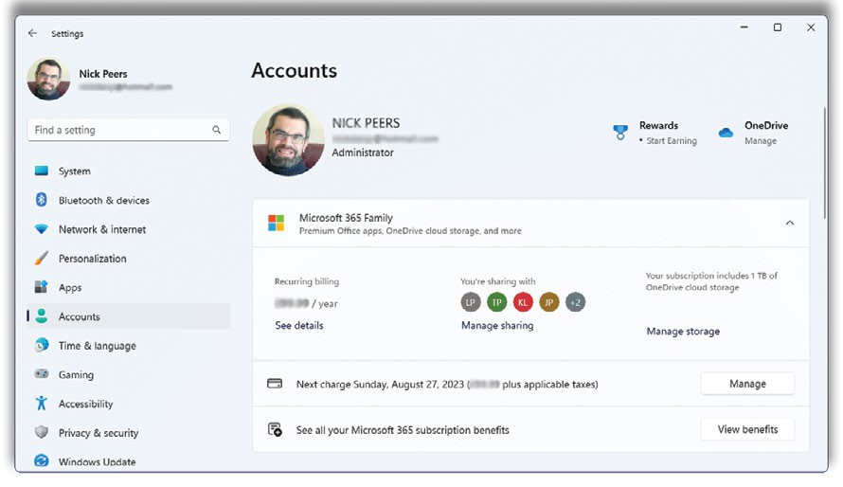Viewport: 843px width, 487px height.
Task: Click the small sidebar profile photo
Action: [x=48, y=80]
